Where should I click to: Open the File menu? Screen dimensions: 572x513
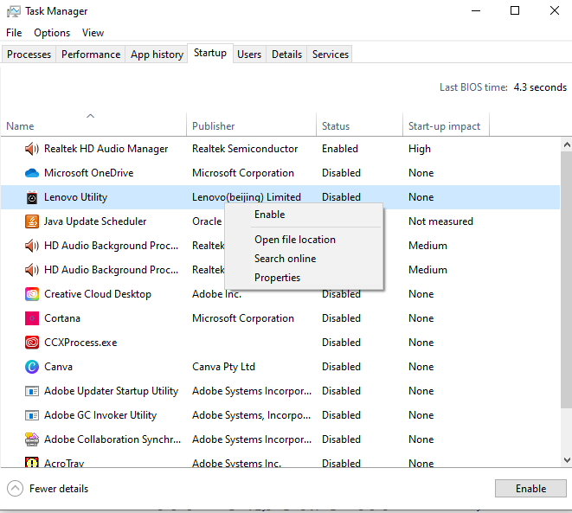[x=14, y=33]
